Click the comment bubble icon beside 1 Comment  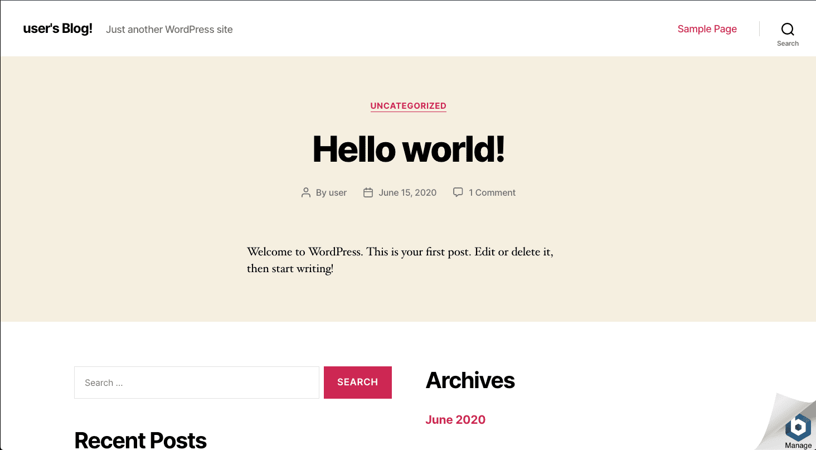click(x=458, y=192)
